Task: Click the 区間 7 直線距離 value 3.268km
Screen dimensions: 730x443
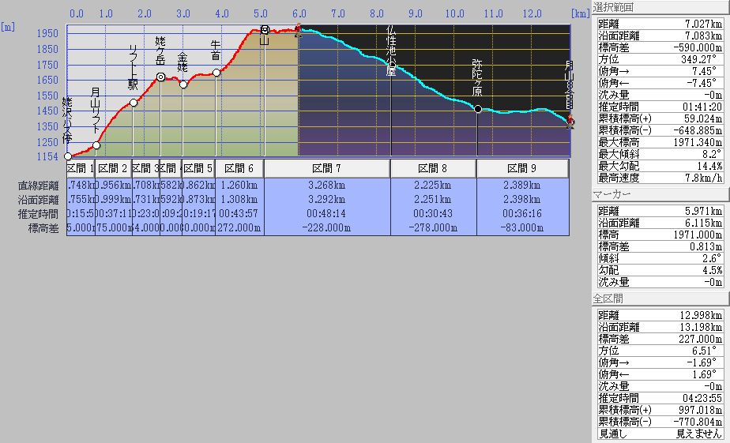Action: pyautogui.click(x=327, y=186)
